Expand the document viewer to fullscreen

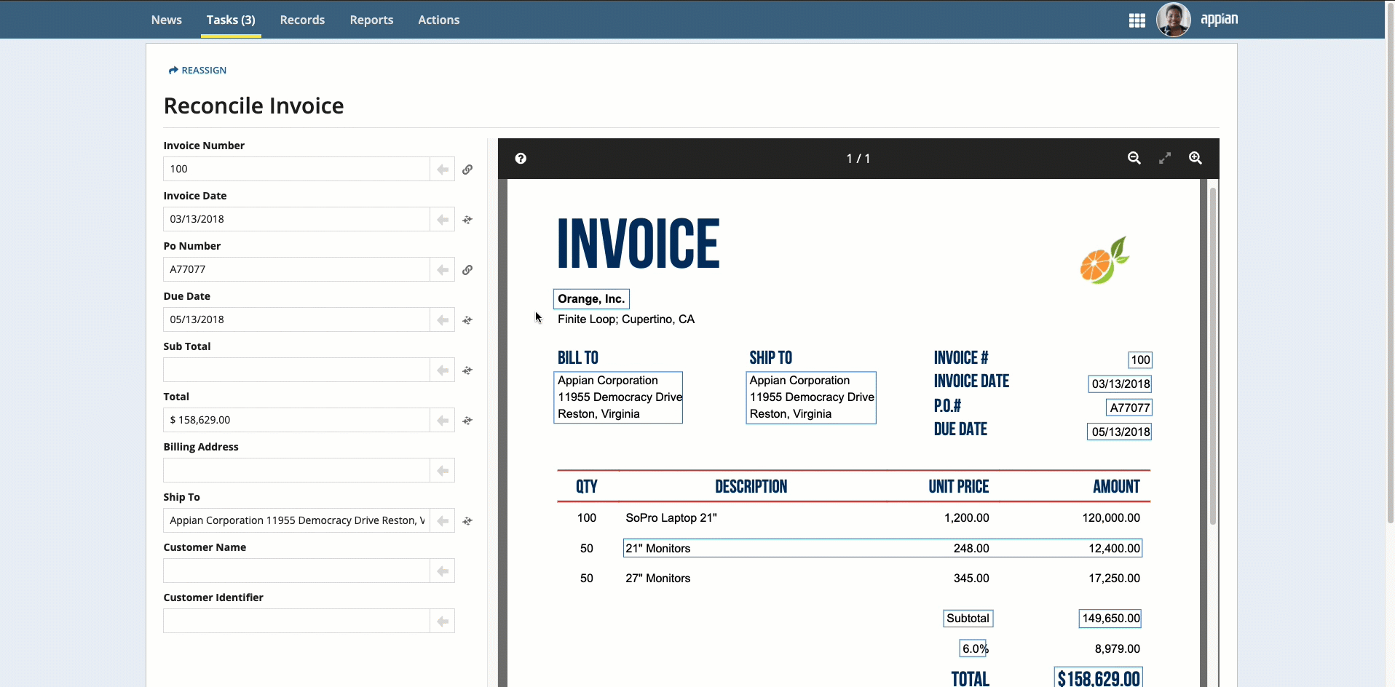(x=1165, y=158)
